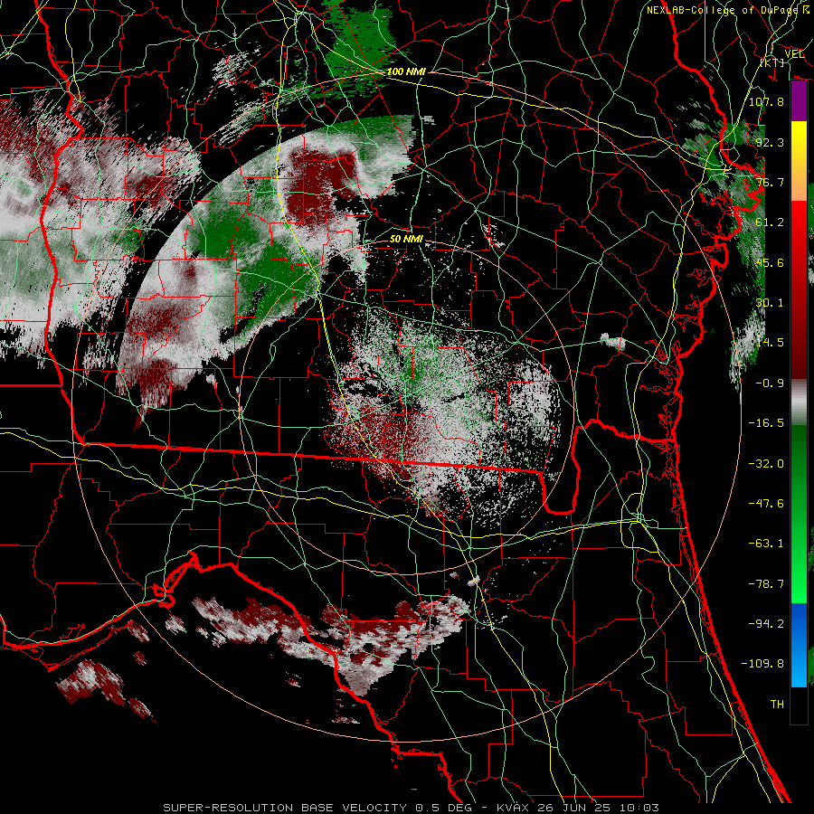Click the 45.6 legend value
The width and height of the screenshot is (814, 814).
pos(770,262)
